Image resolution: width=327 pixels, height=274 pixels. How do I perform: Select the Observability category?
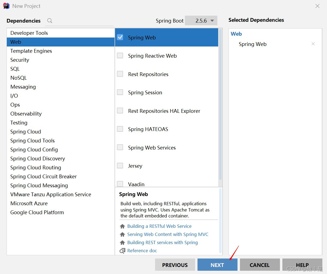(x=60, y=114)
